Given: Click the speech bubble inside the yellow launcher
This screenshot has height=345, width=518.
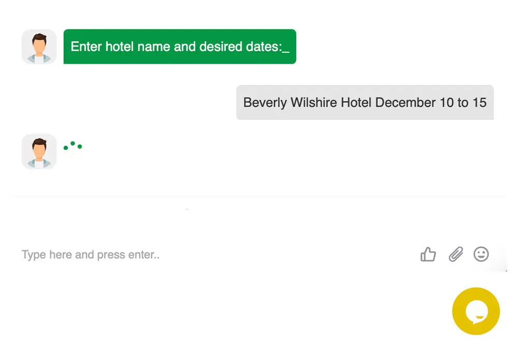Looking at the screenshot, I should point(477,311).
